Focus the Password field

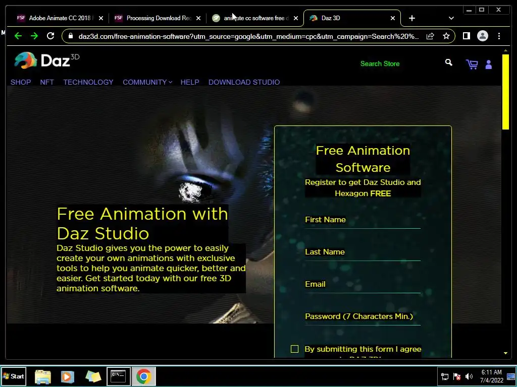pos(363,317)
